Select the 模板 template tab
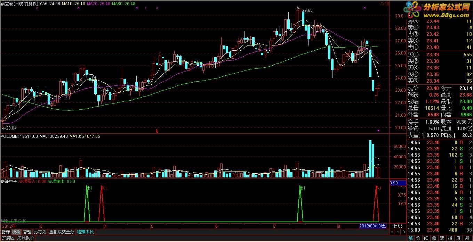Viewport: 473px width, 242px height. coord(16,232)
